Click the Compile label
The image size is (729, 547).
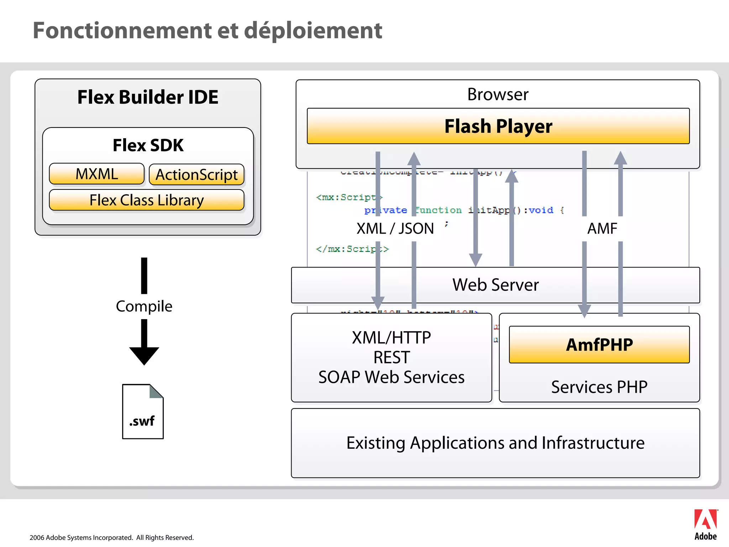(x=144, y=306)
